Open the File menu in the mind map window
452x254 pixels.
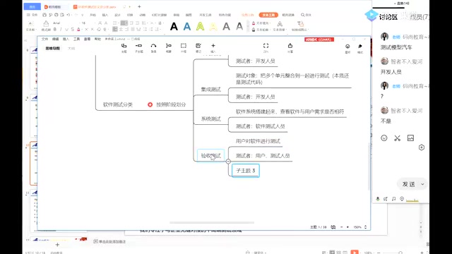point(44,39)
